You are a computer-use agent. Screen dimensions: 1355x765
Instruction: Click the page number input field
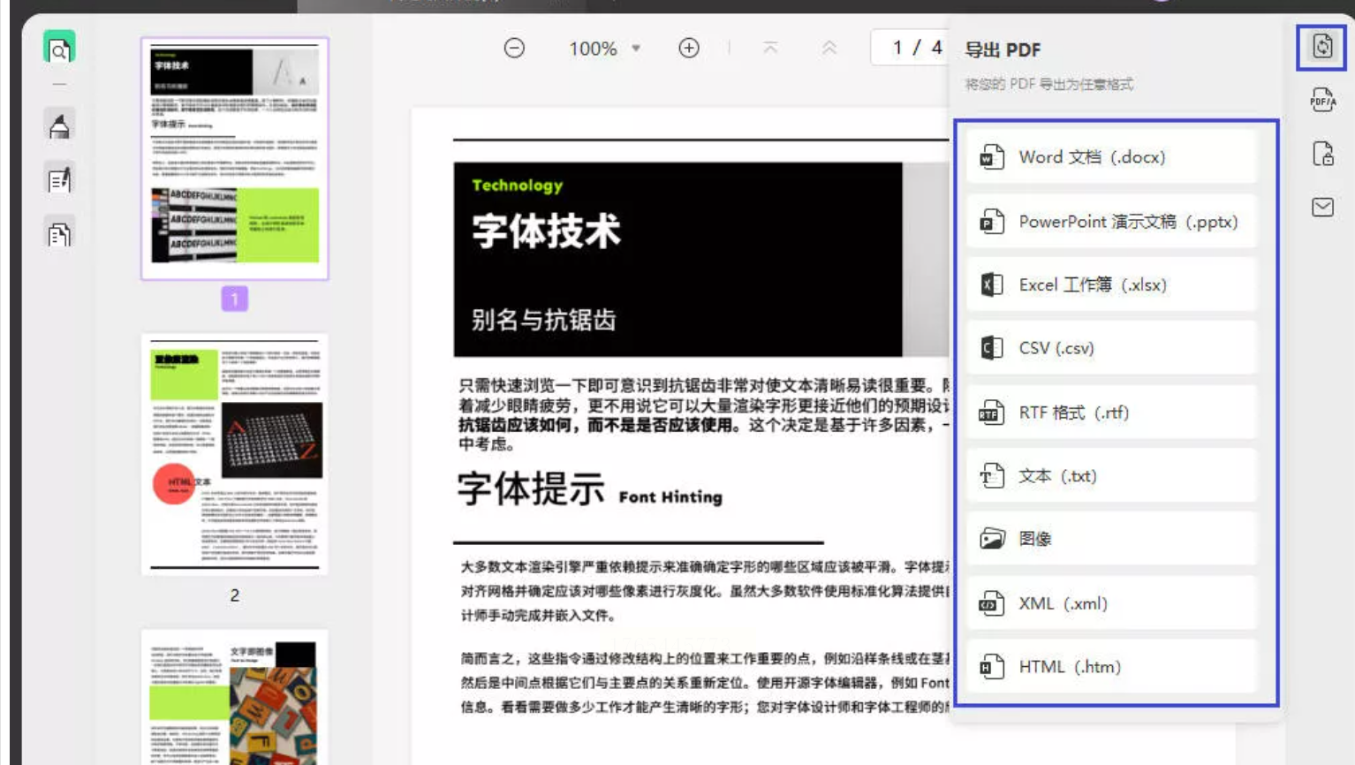click(897, 48)
